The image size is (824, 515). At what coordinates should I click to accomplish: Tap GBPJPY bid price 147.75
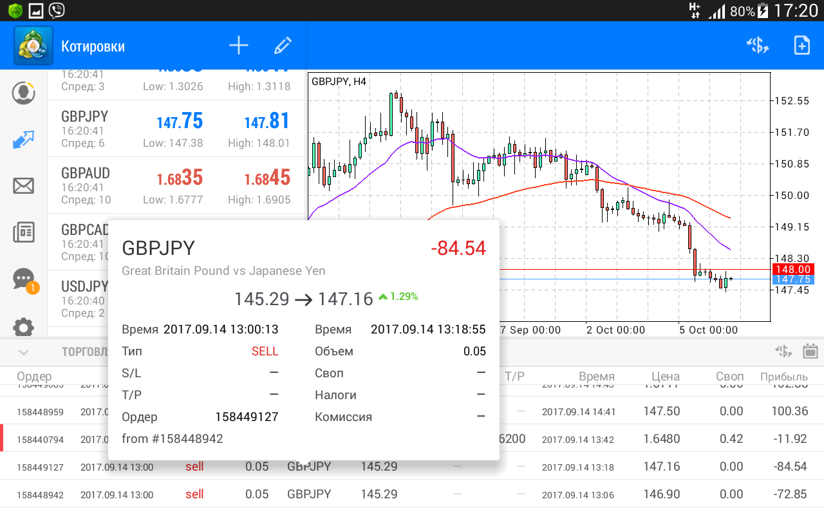coord(180,121)
